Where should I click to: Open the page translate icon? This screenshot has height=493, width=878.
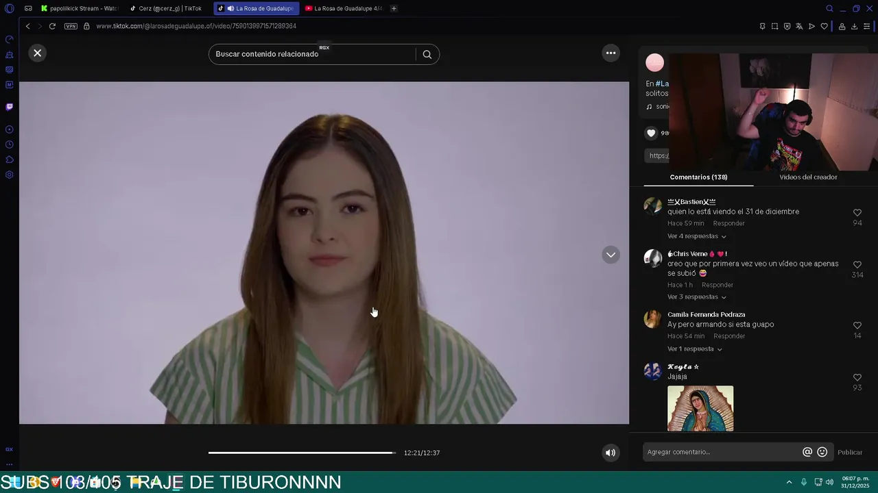tap(799, 26)
